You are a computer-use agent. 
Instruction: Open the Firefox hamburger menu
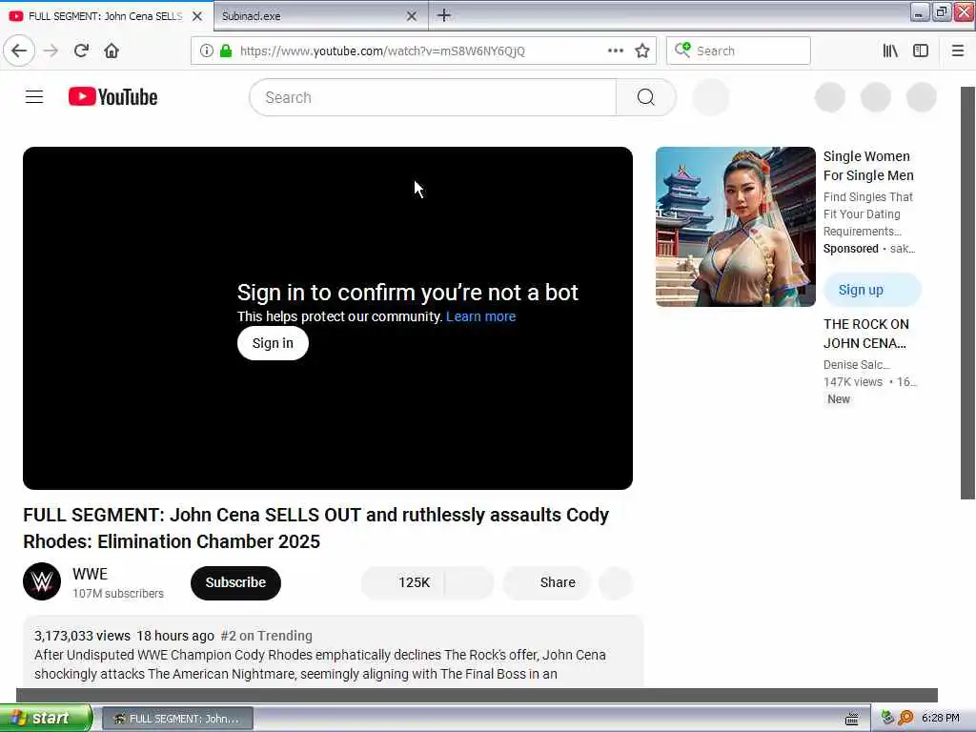click(958, 51)
